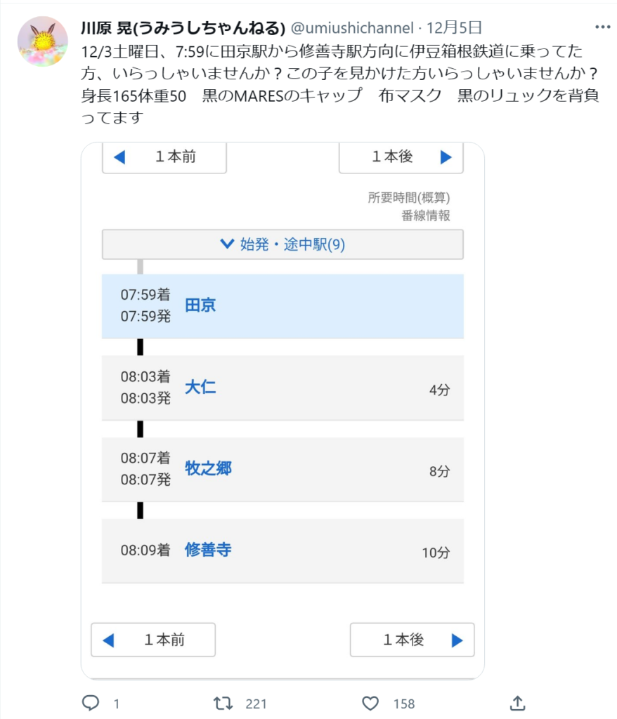
Task: Click the reply speech bubble icon
Action: pyautogui.click(x=91, y=703)
